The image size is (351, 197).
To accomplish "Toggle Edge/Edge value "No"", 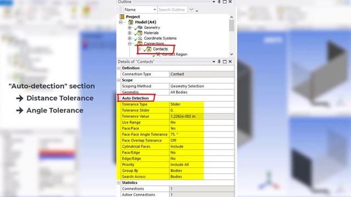I will (202, 159).
